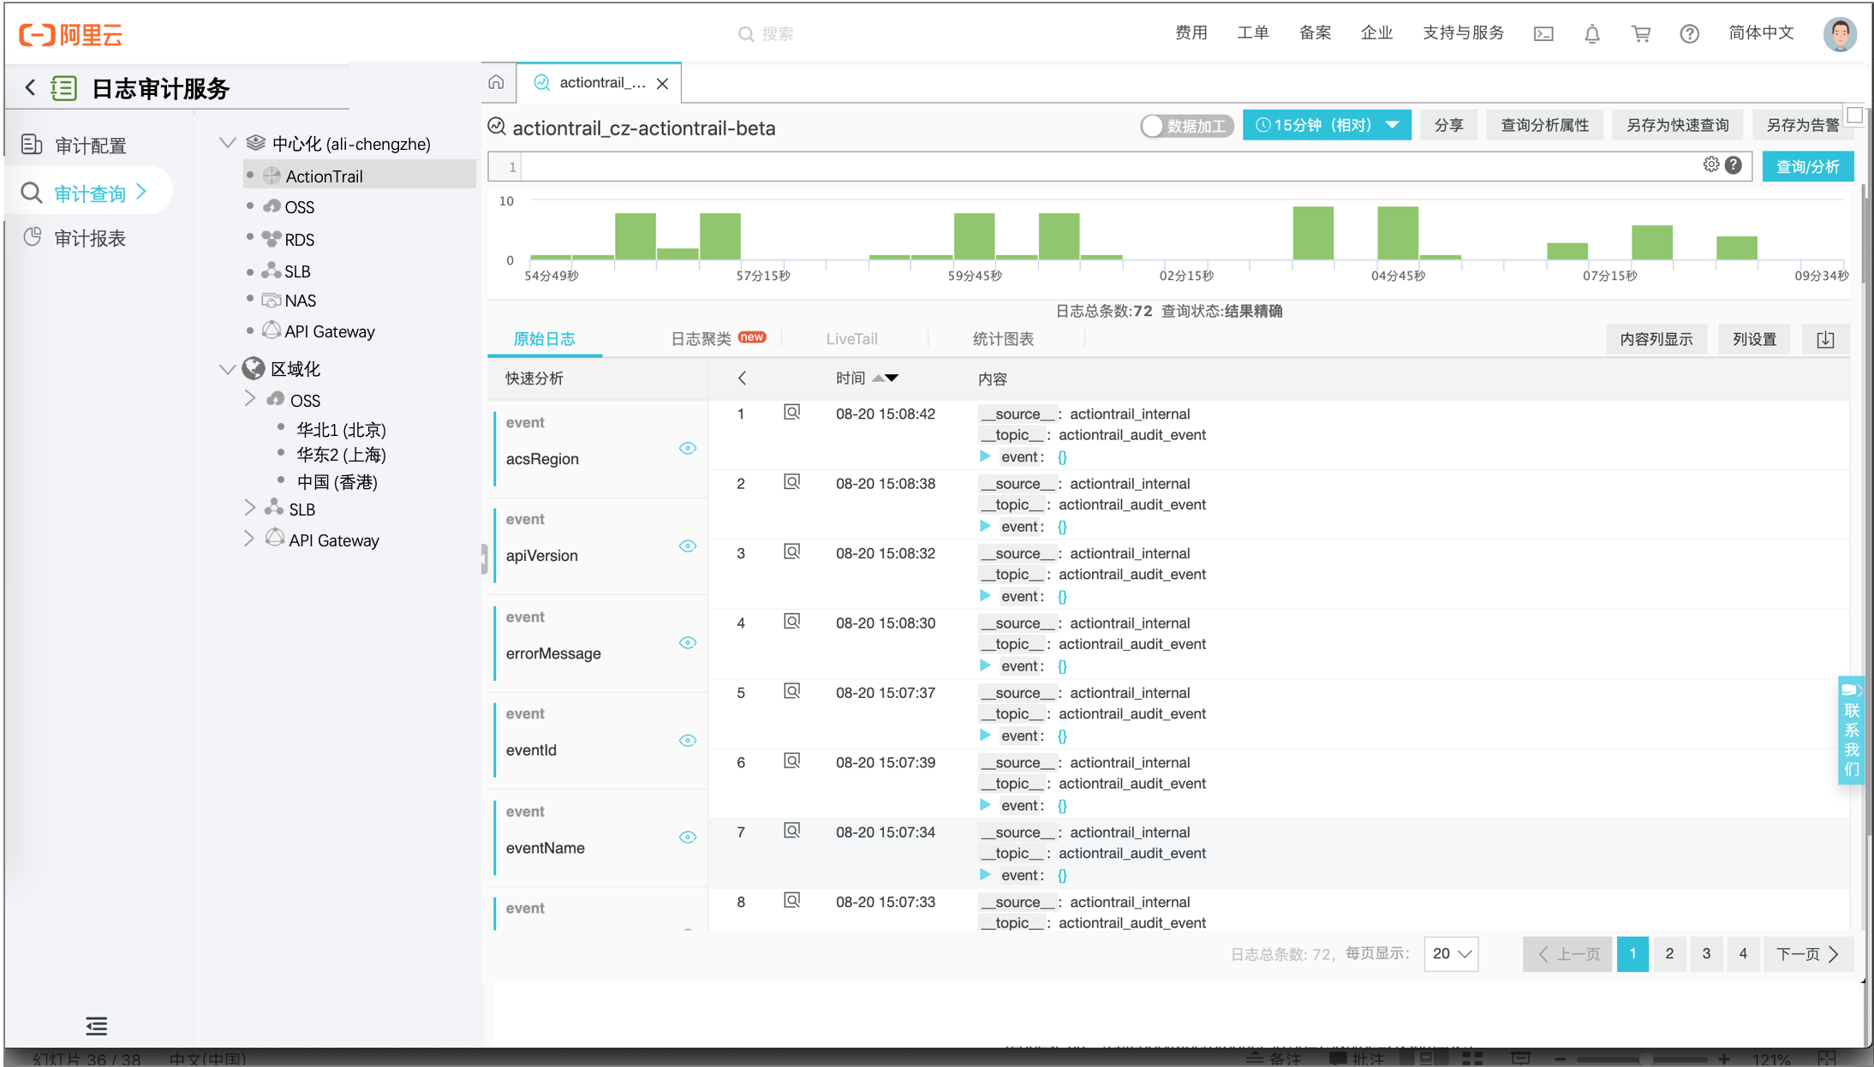1874x1067 pixels.
Task: Collapse the quick analysis panel arrow
Action: pos(742,378)
